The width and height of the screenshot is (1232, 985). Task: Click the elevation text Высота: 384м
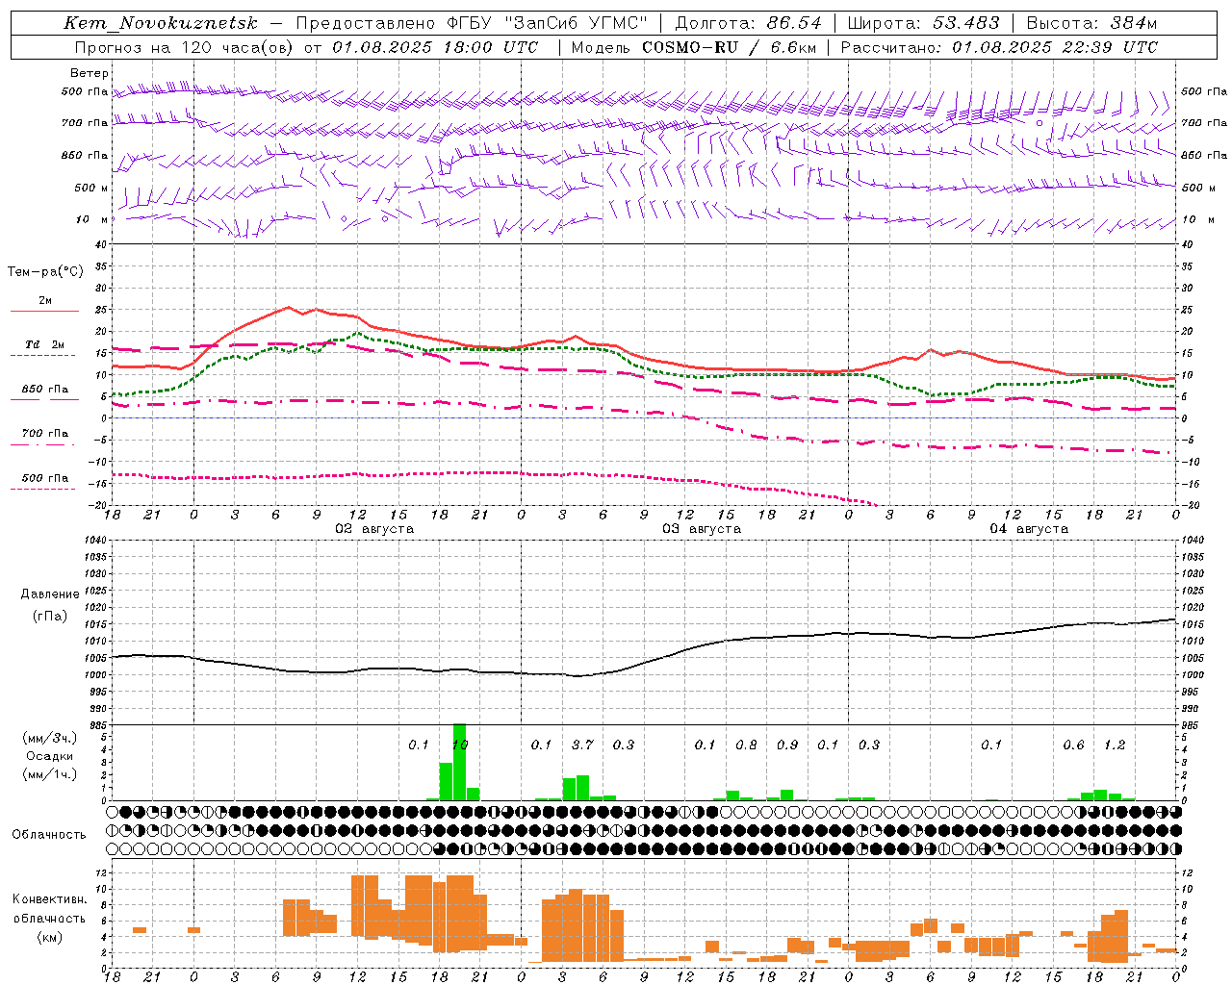tap(1091, 23)
